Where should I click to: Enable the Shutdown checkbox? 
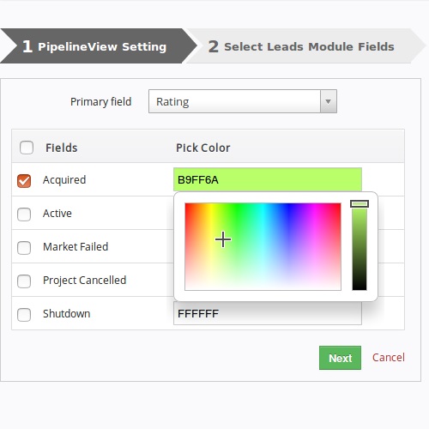[x=24, y=315]
